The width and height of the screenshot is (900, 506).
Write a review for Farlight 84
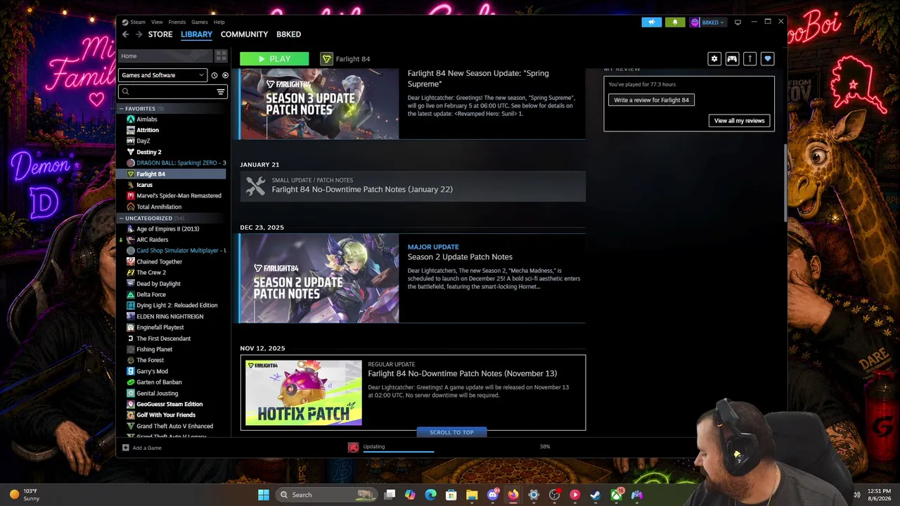click(x=651, y=100)
